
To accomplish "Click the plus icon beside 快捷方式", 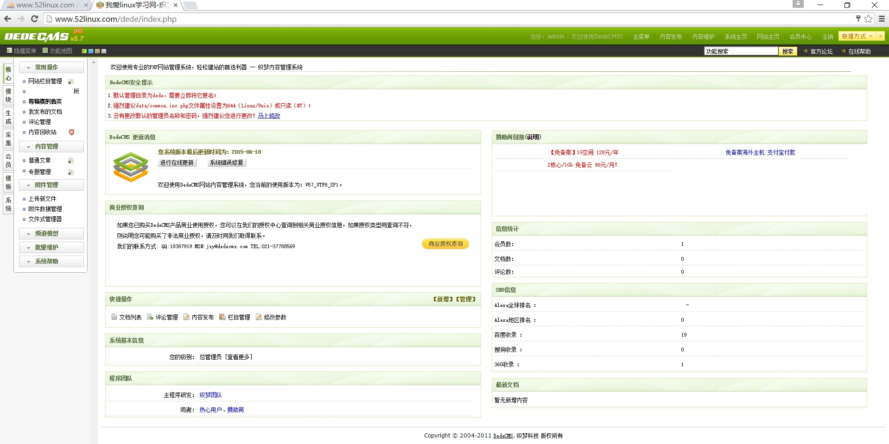I will [x=880, y=36].
